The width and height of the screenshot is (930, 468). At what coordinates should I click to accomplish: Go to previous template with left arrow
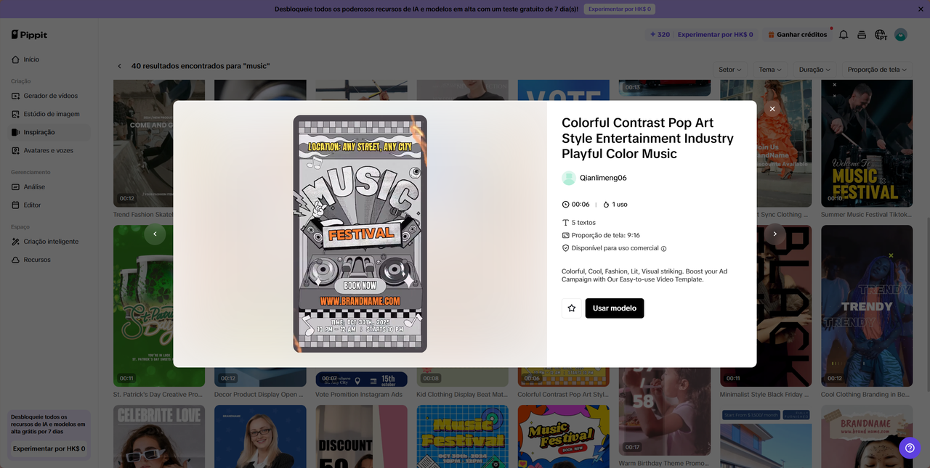[155, 234]
